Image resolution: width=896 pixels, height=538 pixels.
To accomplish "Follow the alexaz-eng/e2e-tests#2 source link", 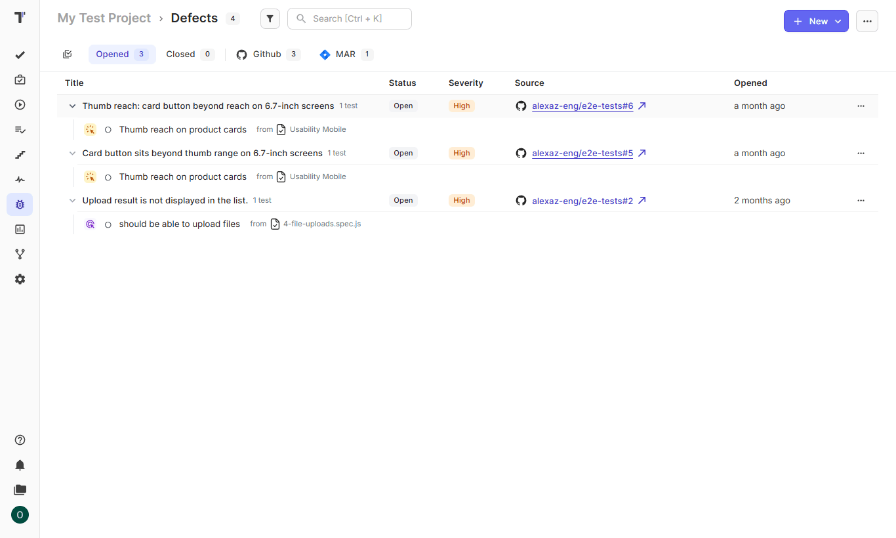I will [582, 201].
